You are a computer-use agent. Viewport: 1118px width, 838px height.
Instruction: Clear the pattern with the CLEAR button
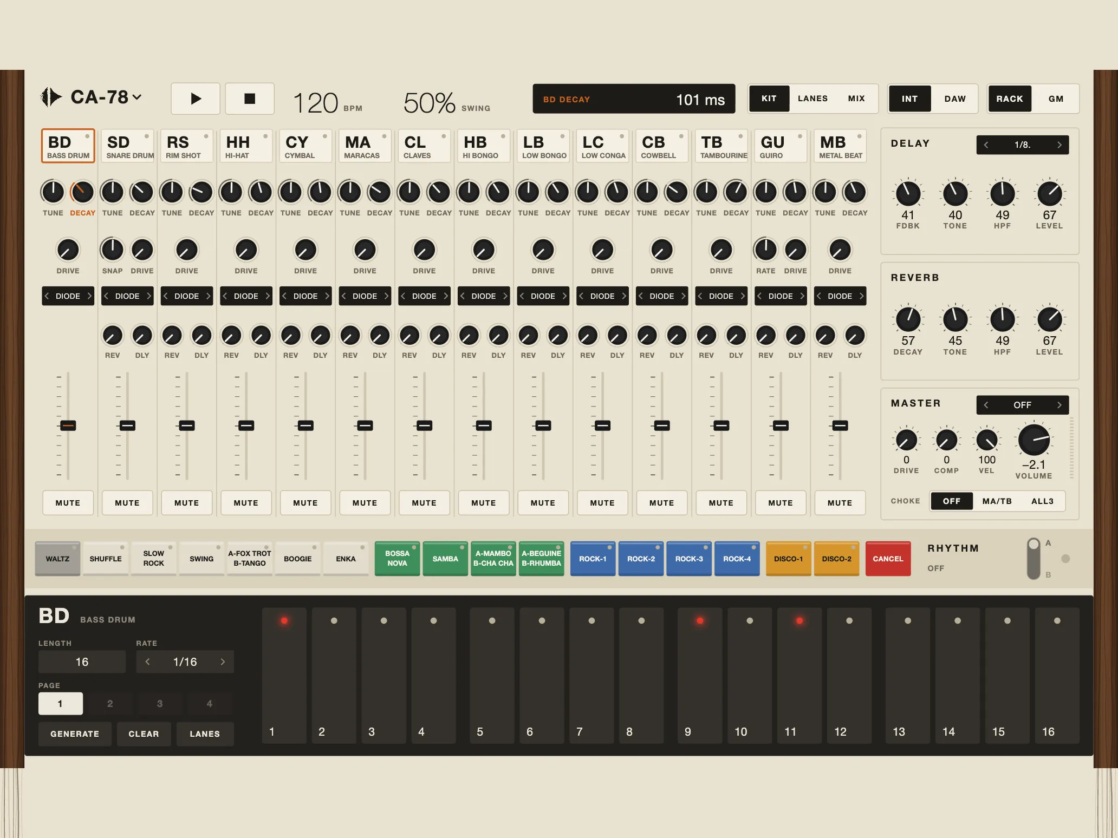click(x=144, y=734)
